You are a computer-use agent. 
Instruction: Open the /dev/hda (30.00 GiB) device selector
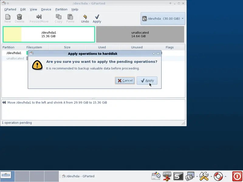click(163, 19)
